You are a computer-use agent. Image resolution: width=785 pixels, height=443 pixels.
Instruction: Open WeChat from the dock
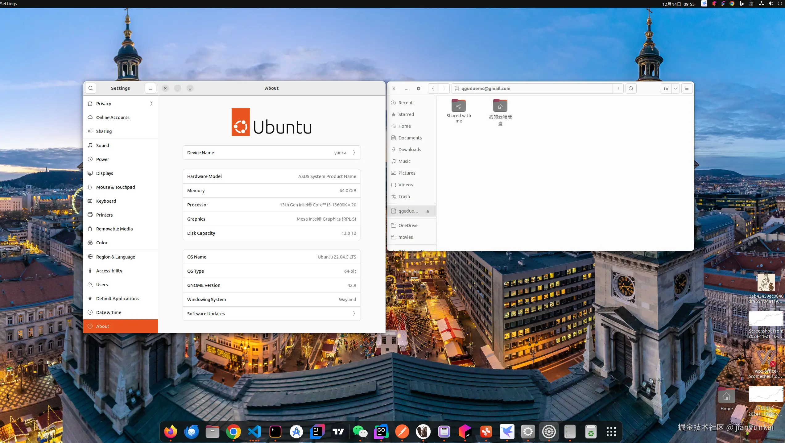pos(359,432)
